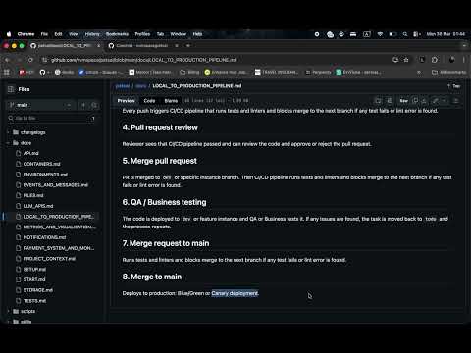The width and height of the screenshot is (471, 353).
Task: Click the browser back arrow
Action: pos(7,60)
